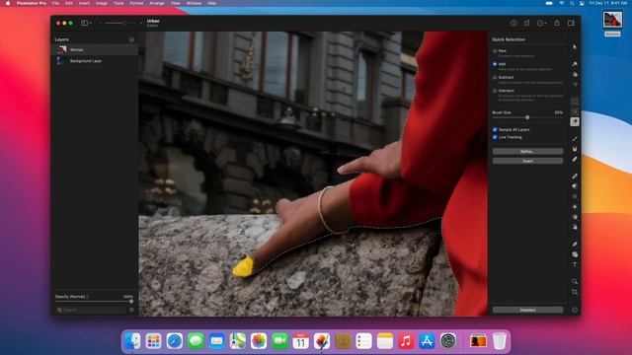Click the Urban document title
Screen dimensions: 632x355
(x=153, y=21)
